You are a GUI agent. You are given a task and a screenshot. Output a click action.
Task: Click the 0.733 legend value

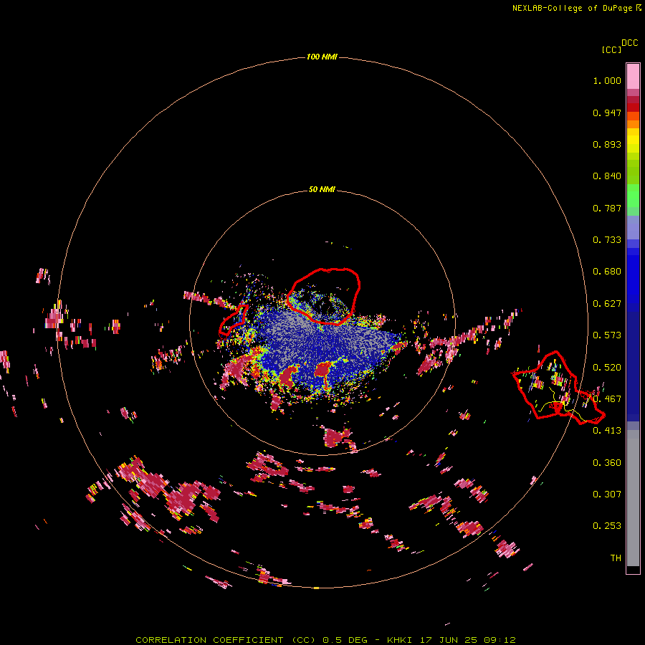(x=607, y=240)
